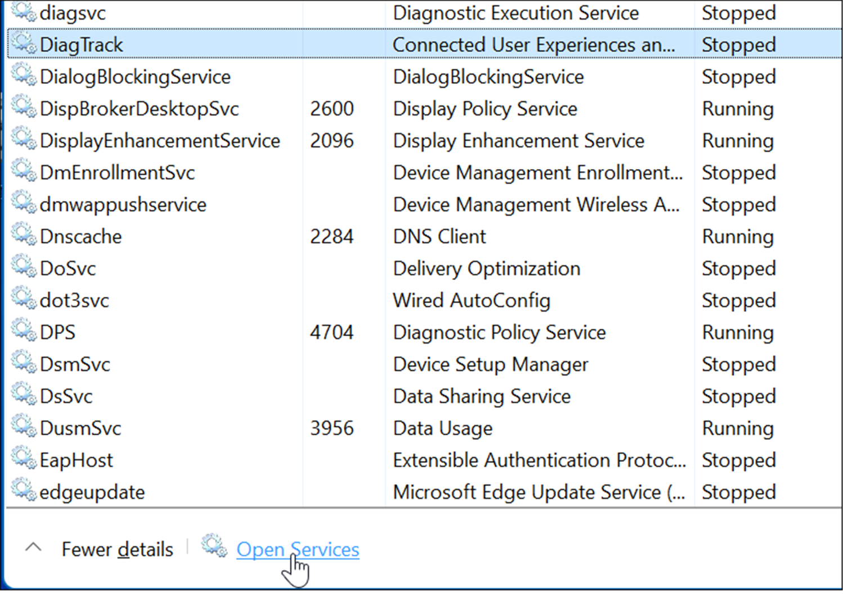Click the DusmSvc gear icon
843x606 pixels.
(23, 427)
